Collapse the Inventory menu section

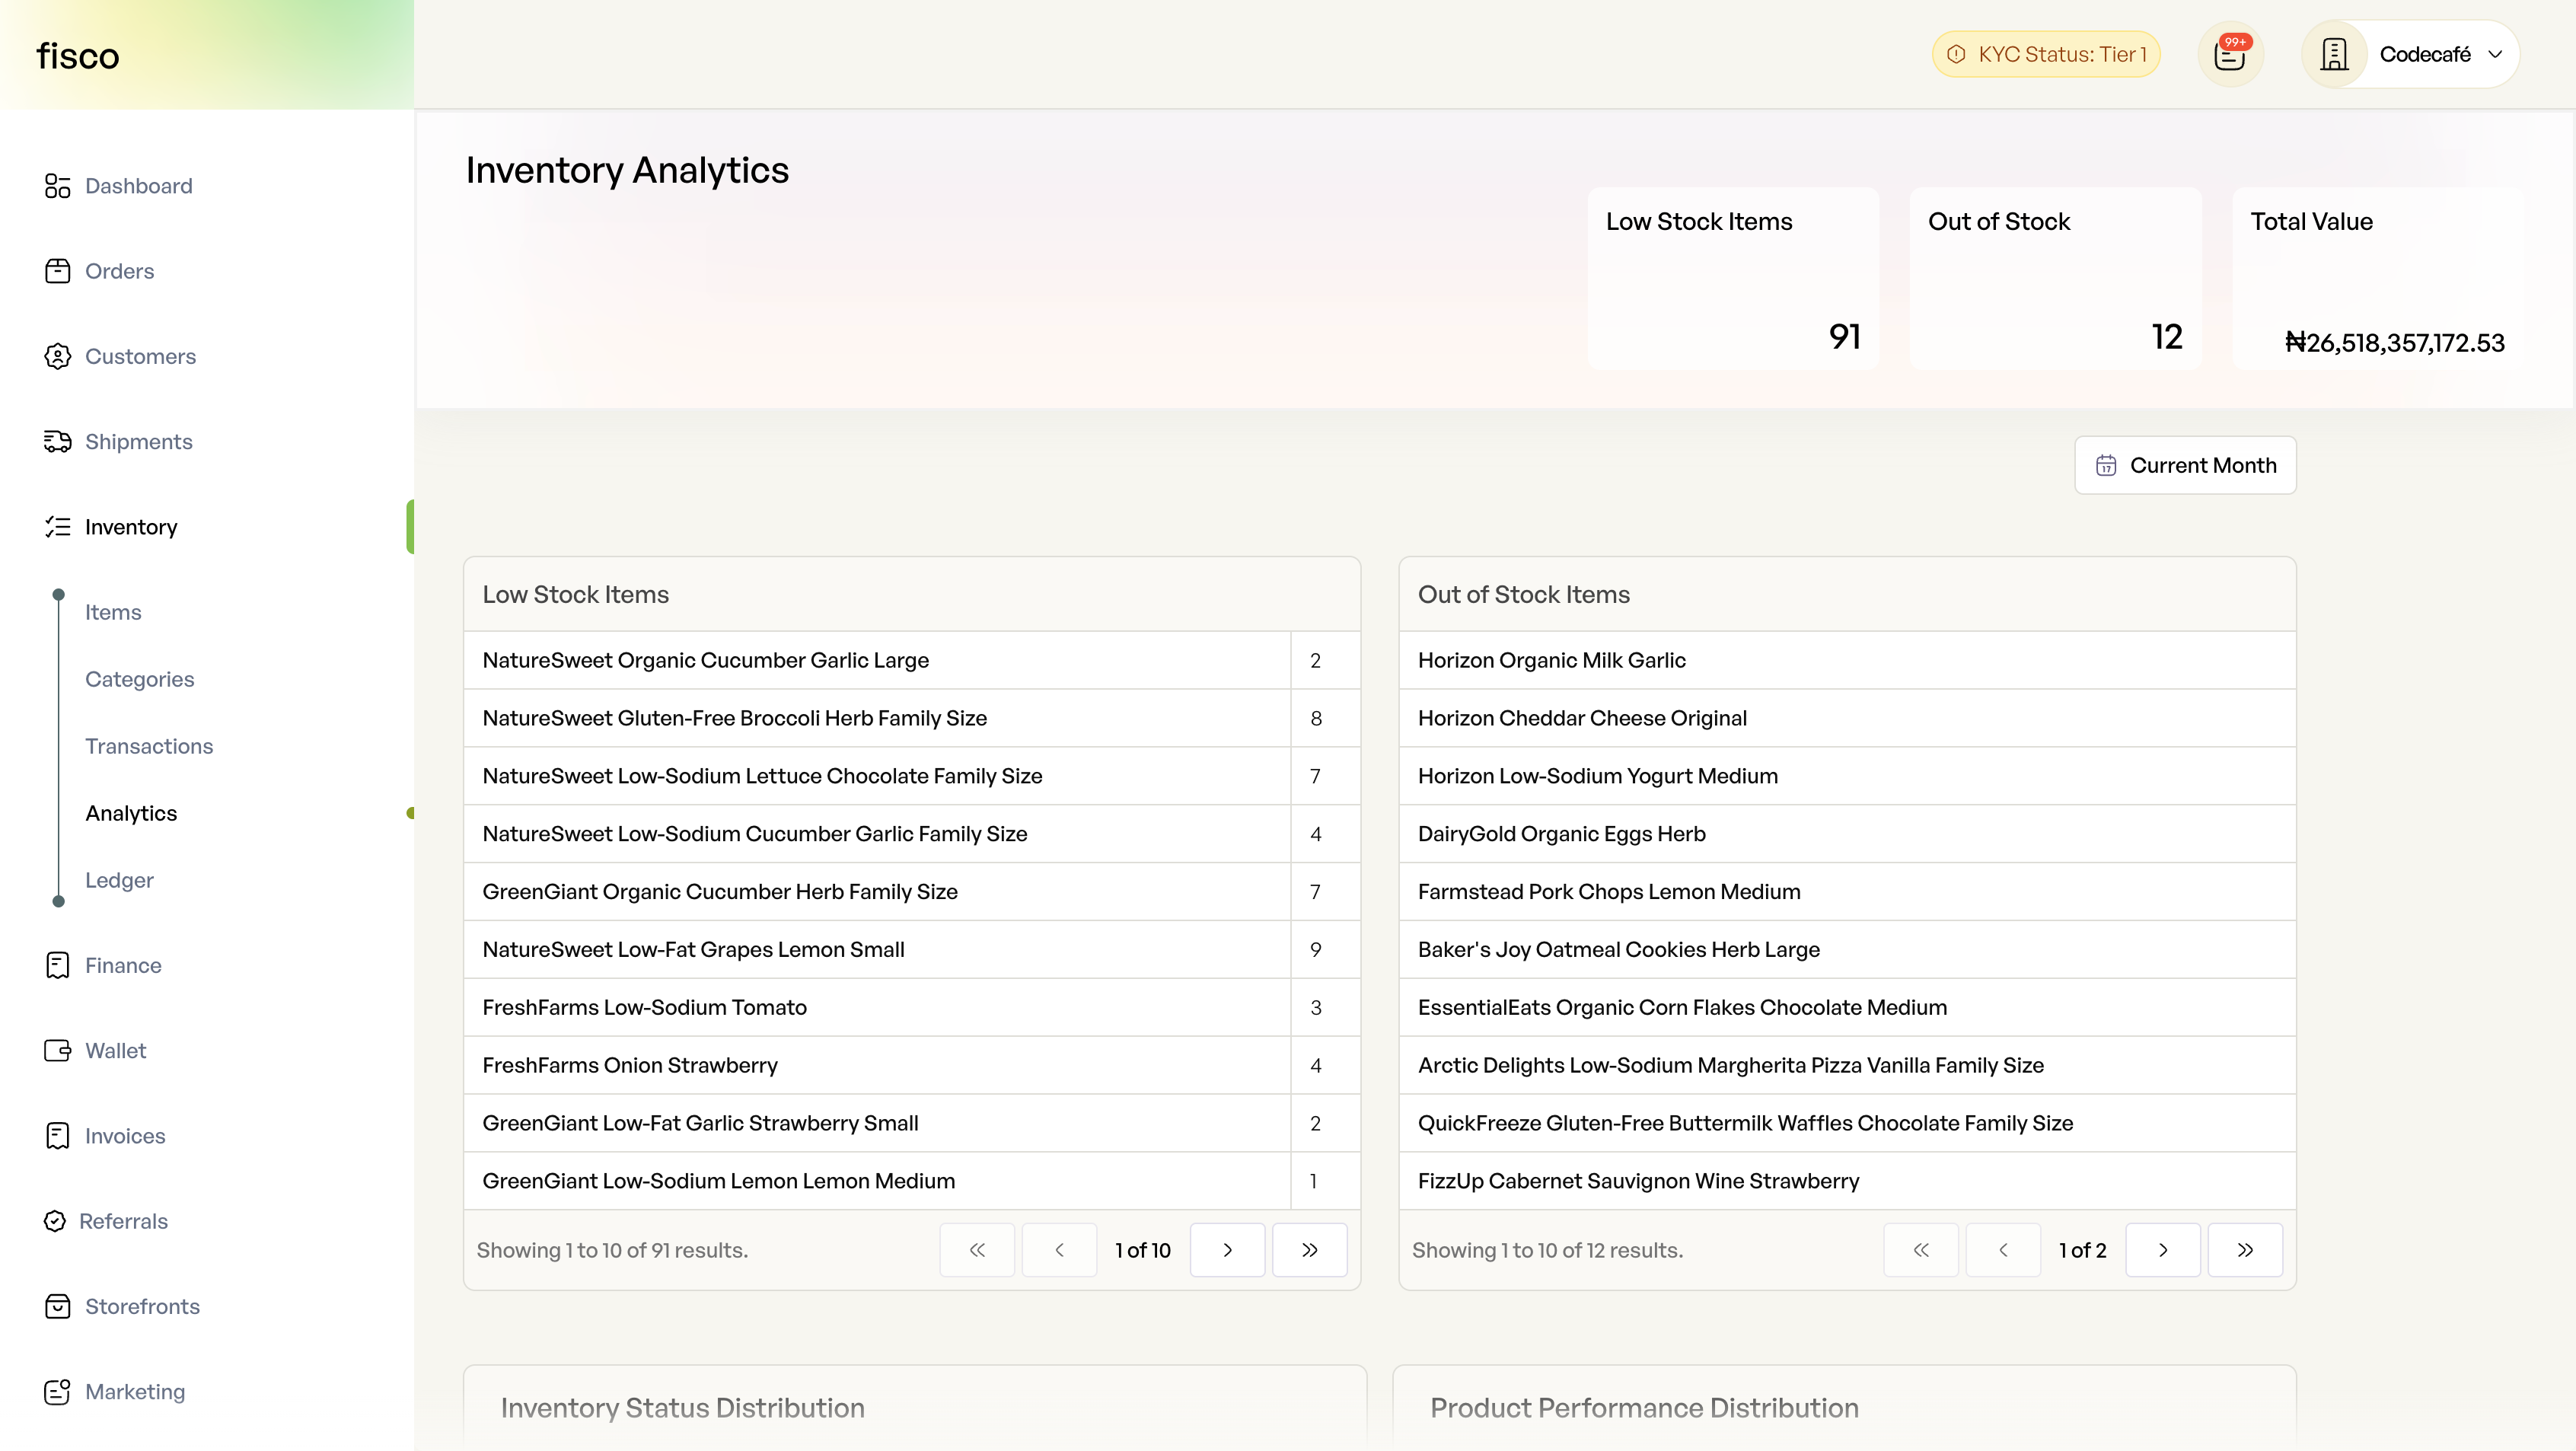[131, 527]
